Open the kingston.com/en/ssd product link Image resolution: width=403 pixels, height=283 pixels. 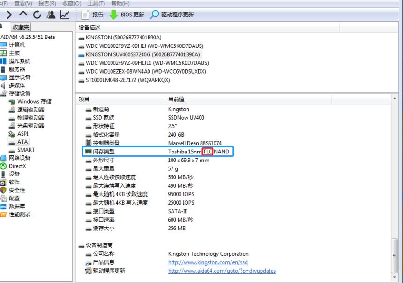[x=208, y=262]
